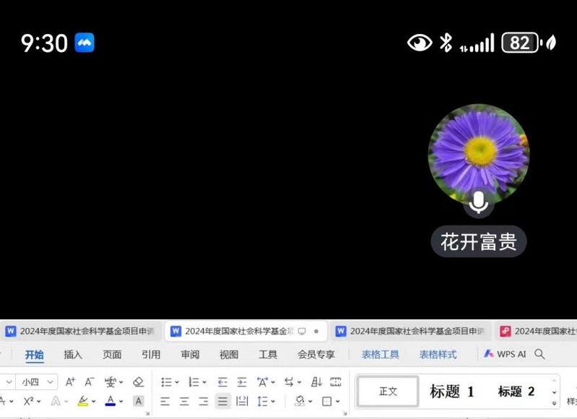Click the increase font size icon
The image size is (577, 419).
(71, 382)
